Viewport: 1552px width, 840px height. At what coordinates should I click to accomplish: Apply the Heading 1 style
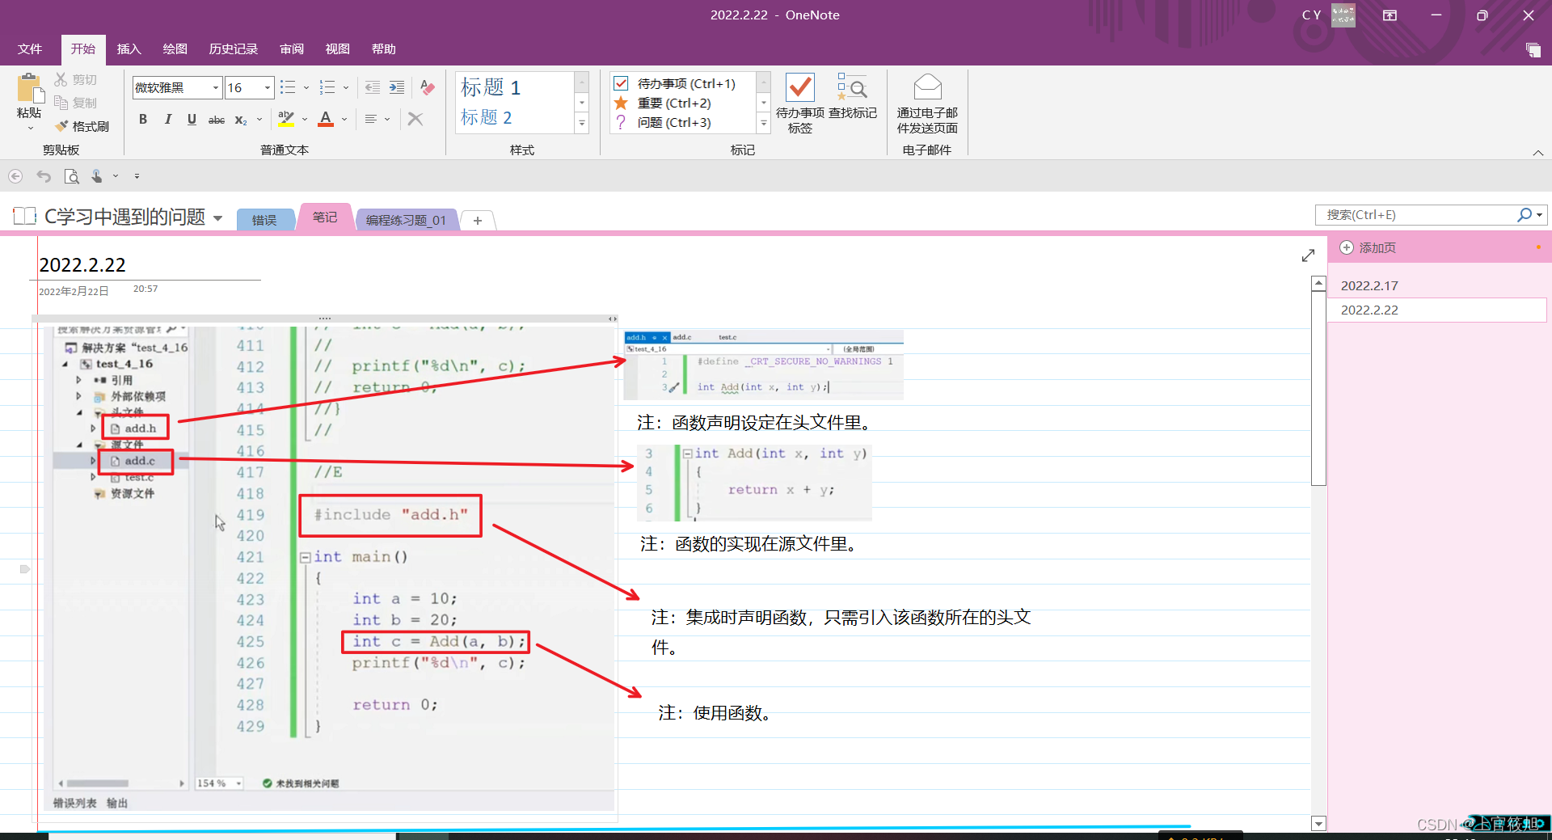click(491, 87)
